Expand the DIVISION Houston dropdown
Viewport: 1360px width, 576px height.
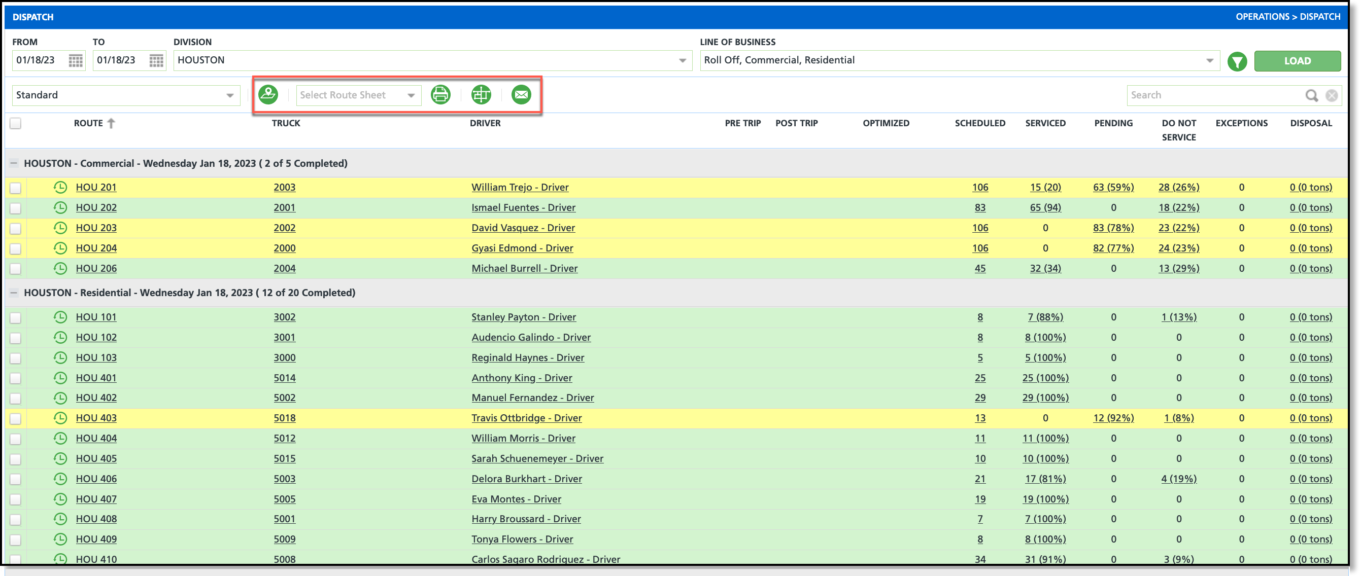click(x=682, y=61)
